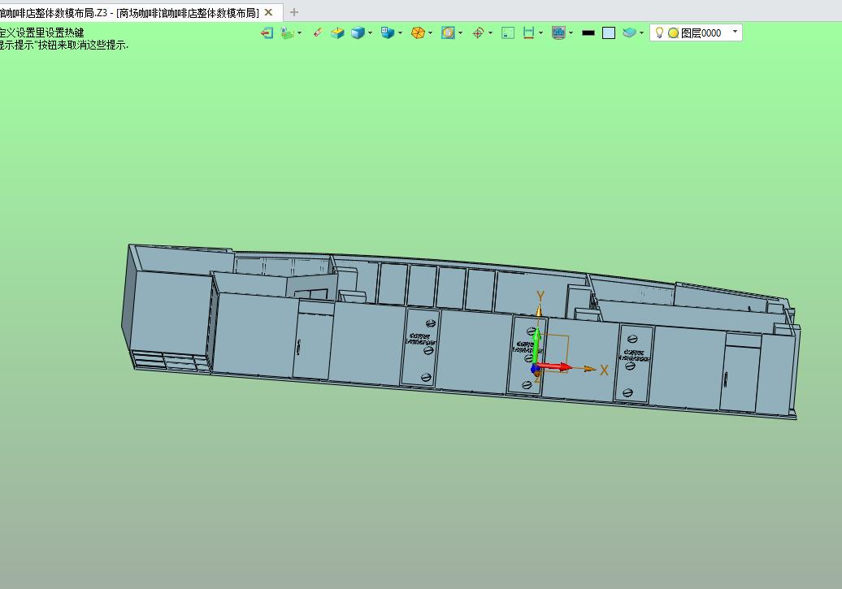
Task: Click the black line style swatch
Action: click(x=588, y=33)
